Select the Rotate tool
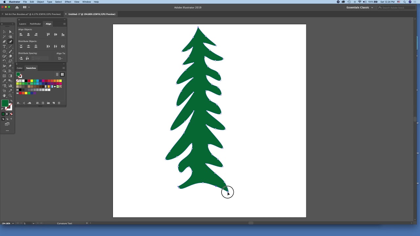 [4, 61]
